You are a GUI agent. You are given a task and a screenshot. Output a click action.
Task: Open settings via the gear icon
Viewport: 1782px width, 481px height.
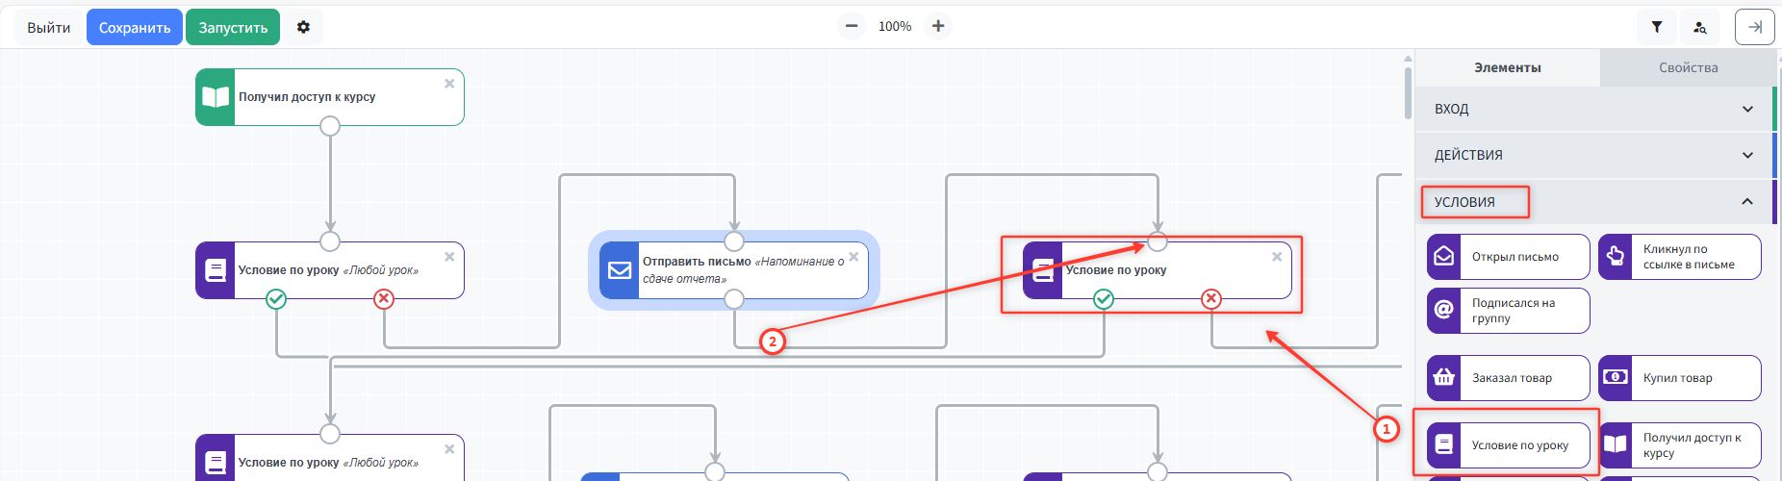(x=303, y=27)
